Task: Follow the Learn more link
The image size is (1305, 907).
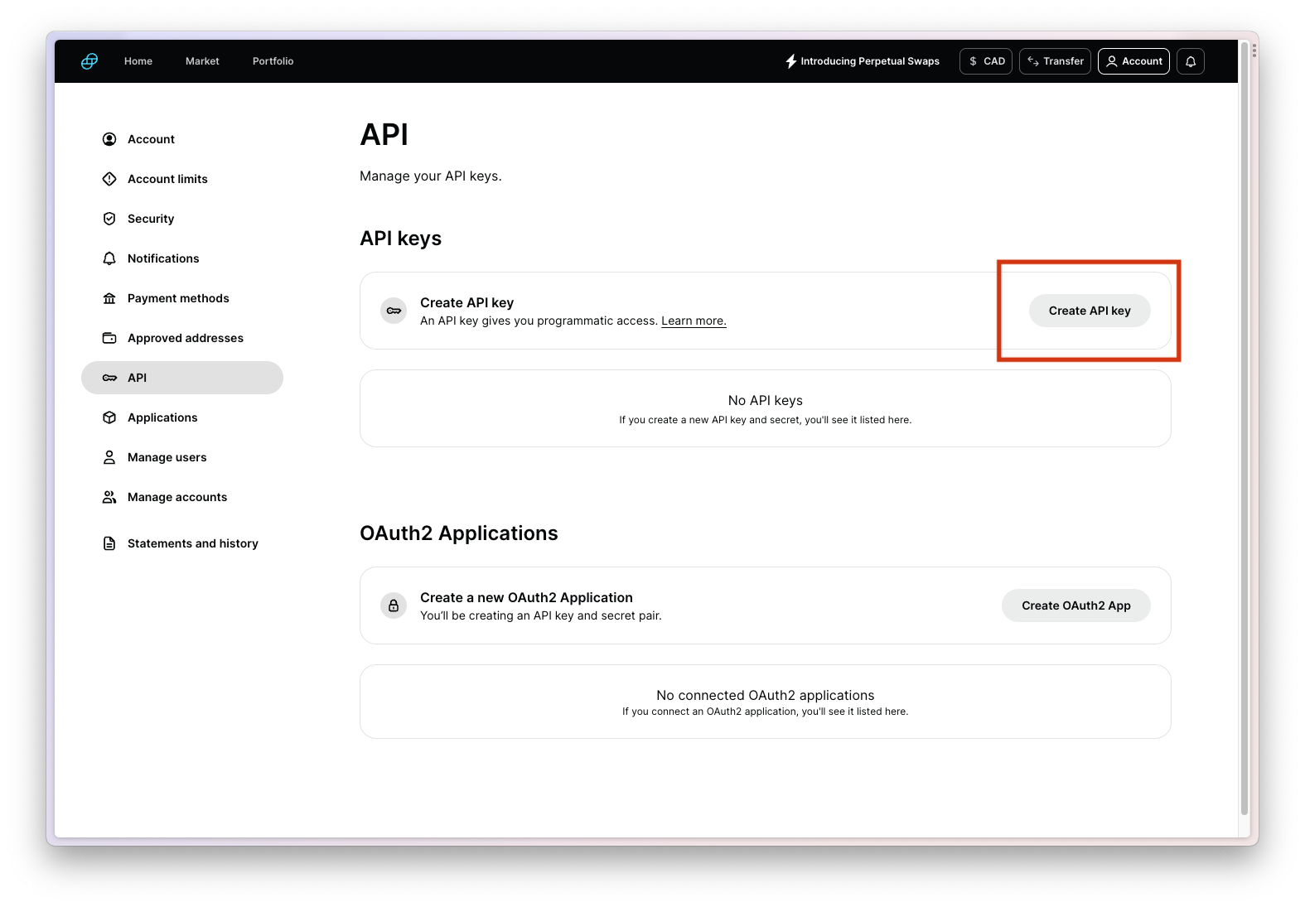Action: pos(694,321)
